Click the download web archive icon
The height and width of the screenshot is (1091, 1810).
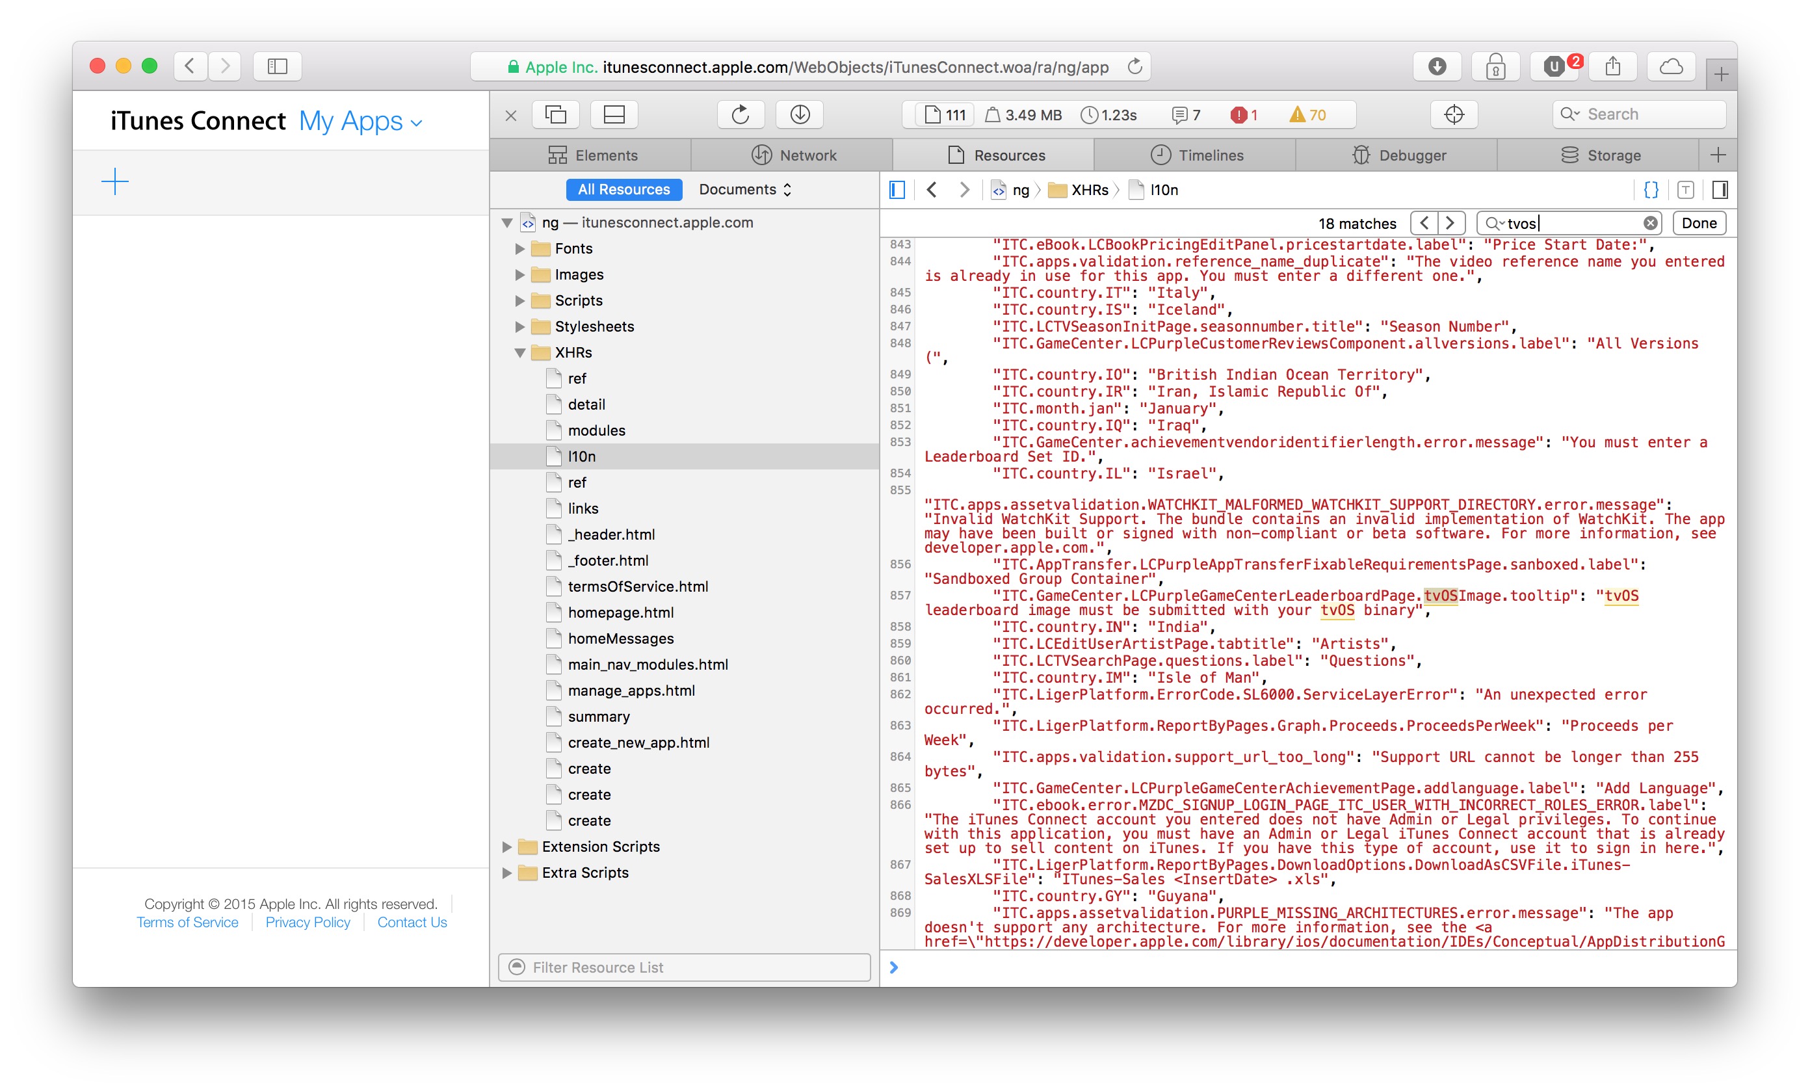point(799,114)
